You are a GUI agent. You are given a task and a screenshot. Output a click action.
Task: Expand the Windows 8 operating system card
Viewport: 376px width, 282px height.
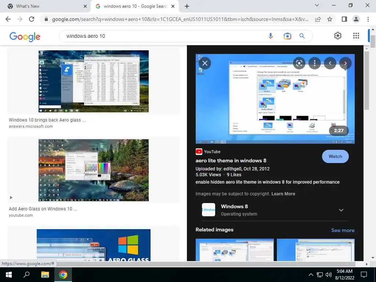pyautogui.click(x=341, y=210)
